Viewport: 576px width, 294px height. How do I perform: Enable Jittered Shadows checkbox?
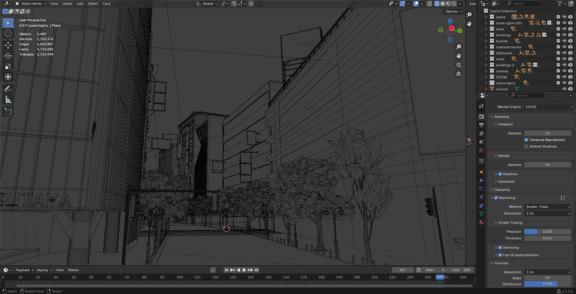[x=526, y=146]
